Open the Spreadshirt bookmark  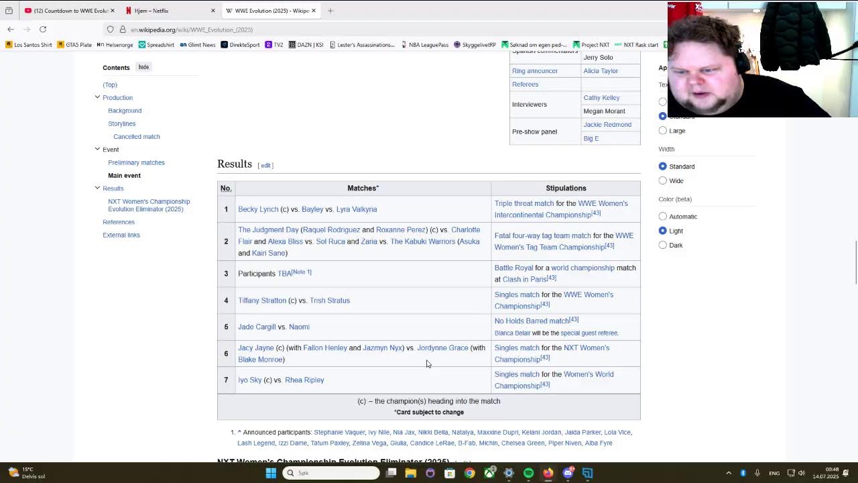156,45
